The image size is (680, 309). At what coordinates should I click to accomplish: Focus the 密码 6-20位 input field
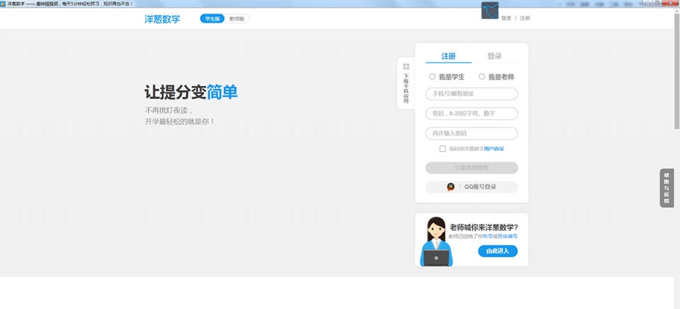pyautogui.click(x=471, y=113)
